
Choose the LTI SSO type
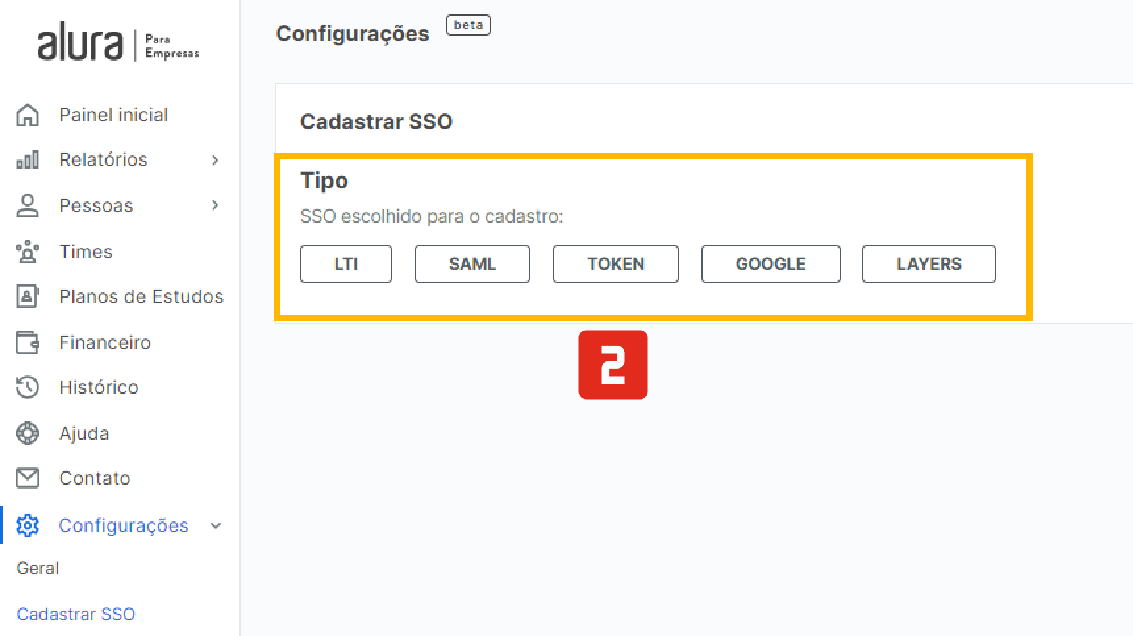pyautogui.click(x=346, y=264)
